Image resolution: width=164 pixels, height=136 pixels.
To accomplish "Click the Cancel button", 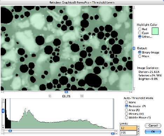I will pos(153,125).
